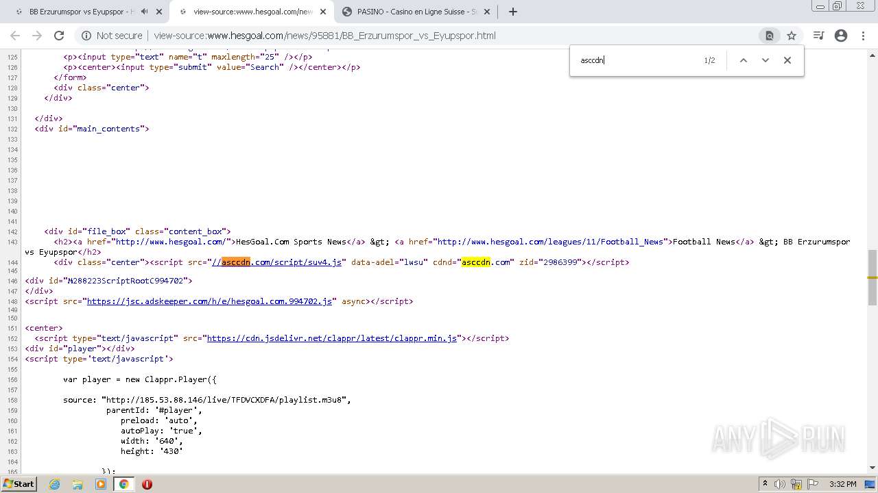This screenshot has height=493, width=878.
Task: Select the Chrome taskbar button
Action: [123, 484]
